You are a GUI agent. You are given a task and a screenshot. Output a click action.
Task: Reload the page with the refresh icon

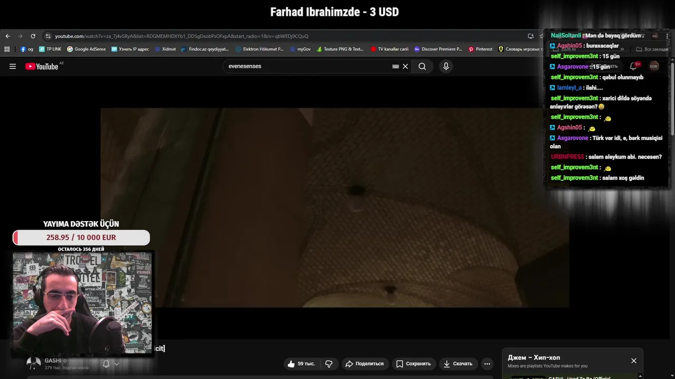coord(33,36)
